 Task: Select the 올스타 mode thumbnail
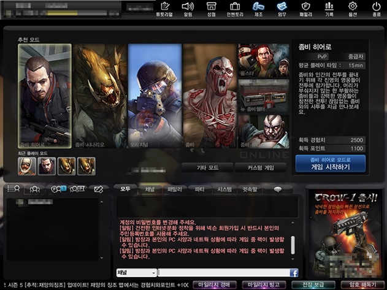tap(264, 61)
